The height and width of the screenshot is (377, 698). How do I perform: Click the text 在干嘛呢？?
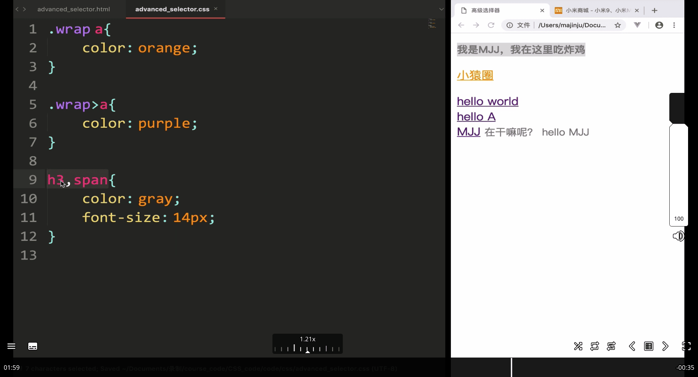pyautogui.click(x=509, y=132)
